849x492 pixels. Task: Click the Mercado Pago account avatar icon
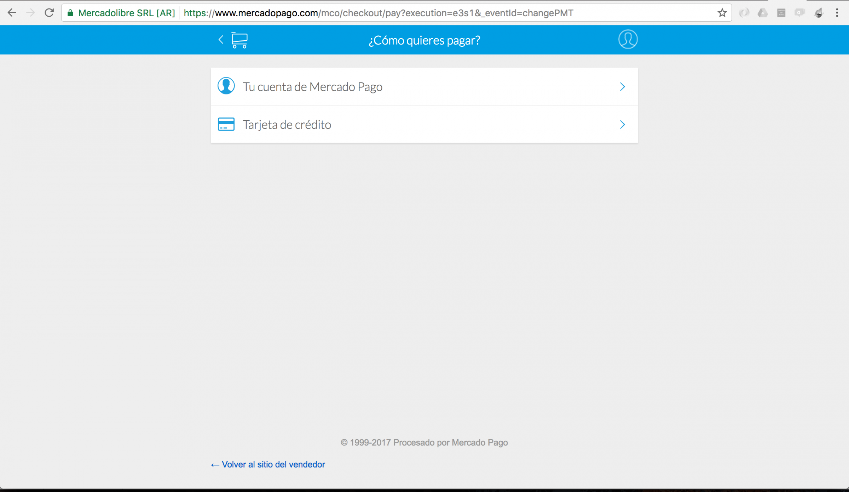tap(226, 86)
